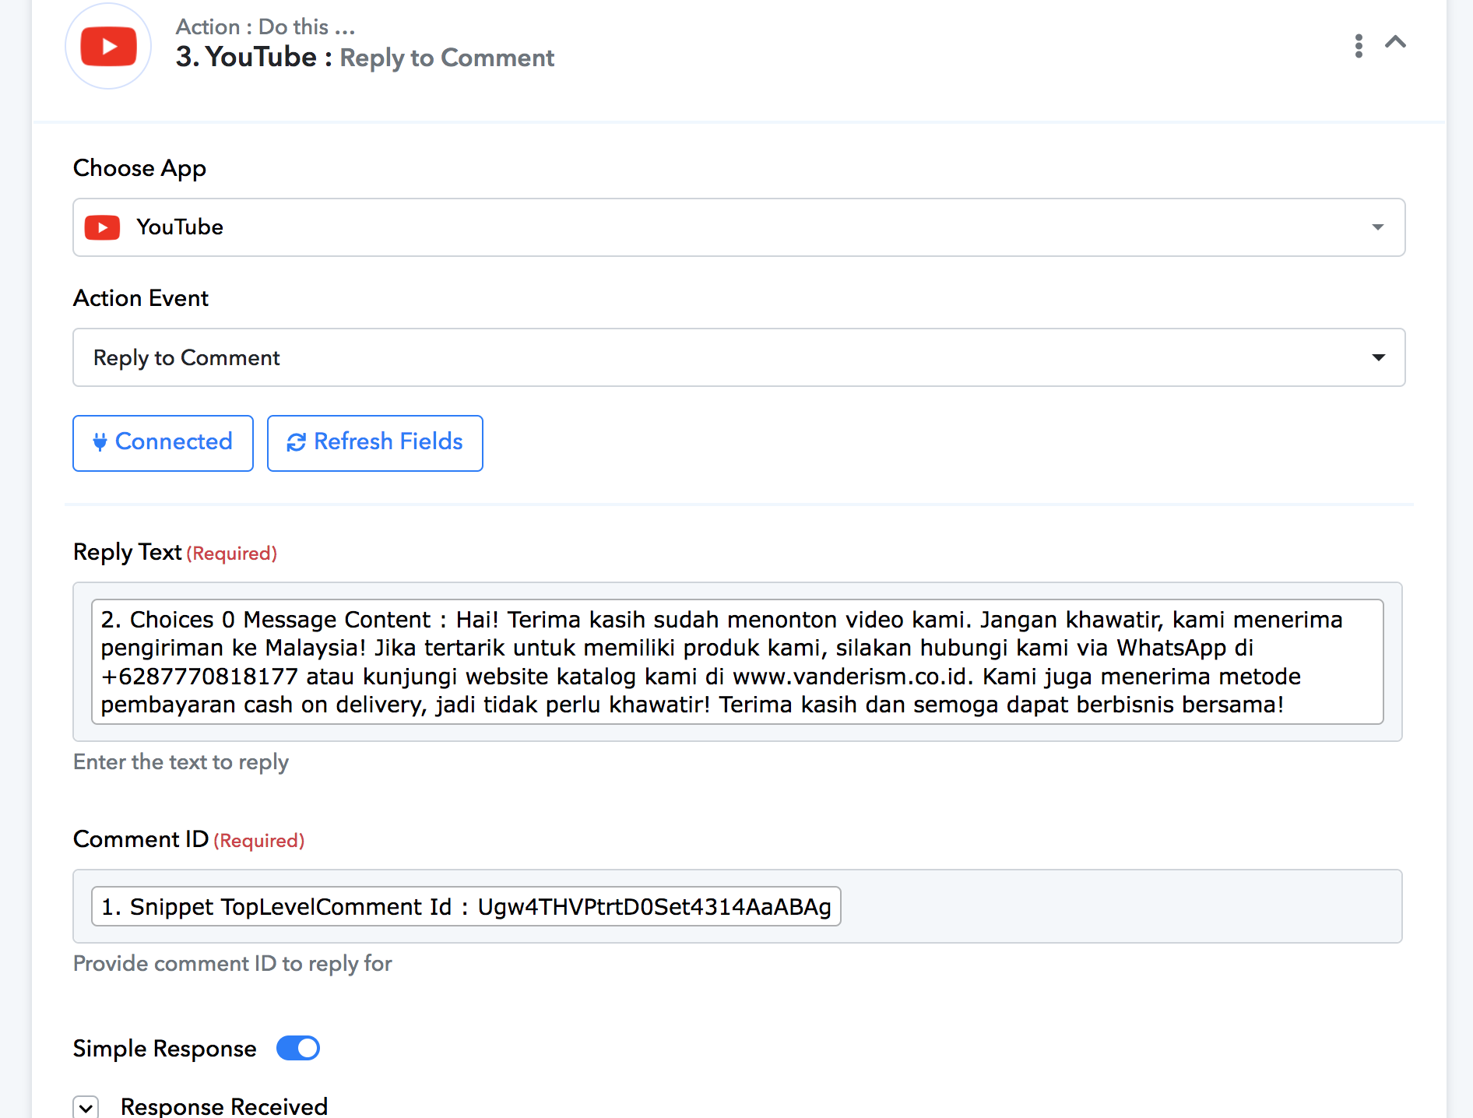Click the Response Received label
The height and width of the screenshot is (1118, 1473).
pyautogui.click(x=224, y=1106)
